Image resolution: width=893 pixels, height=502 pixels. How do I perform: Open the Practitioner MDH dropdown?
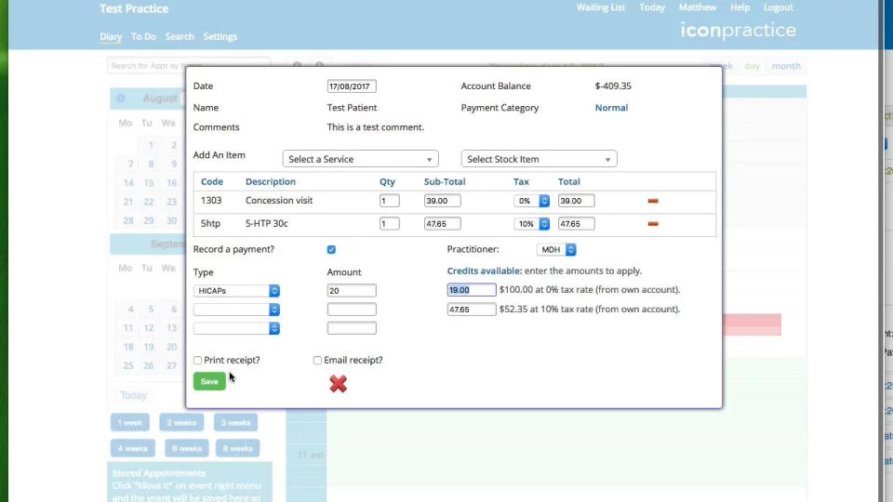point(557,250)
